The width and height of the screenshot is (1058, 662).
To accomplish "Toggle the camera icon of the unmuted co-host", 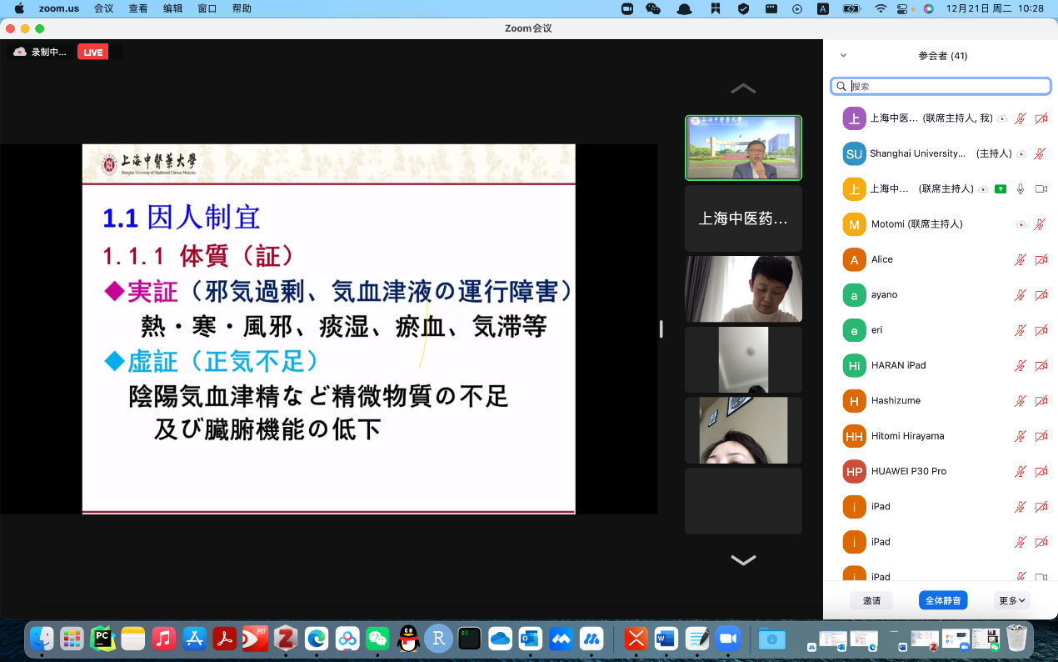I will coord(1041,189).
